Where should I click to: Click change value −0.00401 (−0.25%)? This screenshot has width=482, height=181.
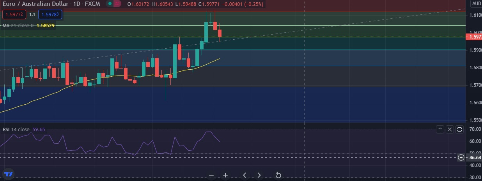[x=243, y=4]
